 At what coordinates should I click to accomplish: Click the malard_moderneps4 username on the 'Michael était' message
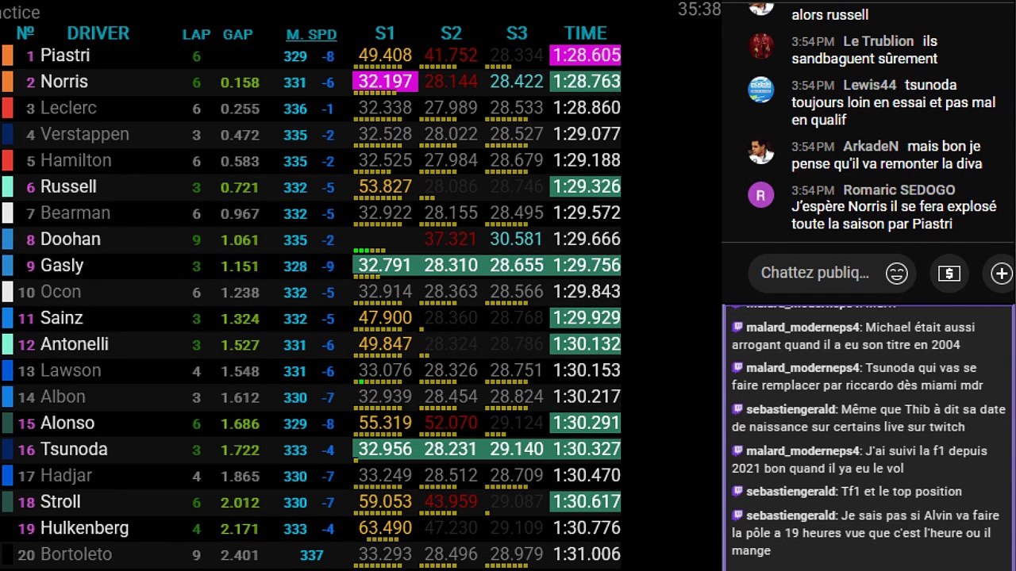coord(803,327)
